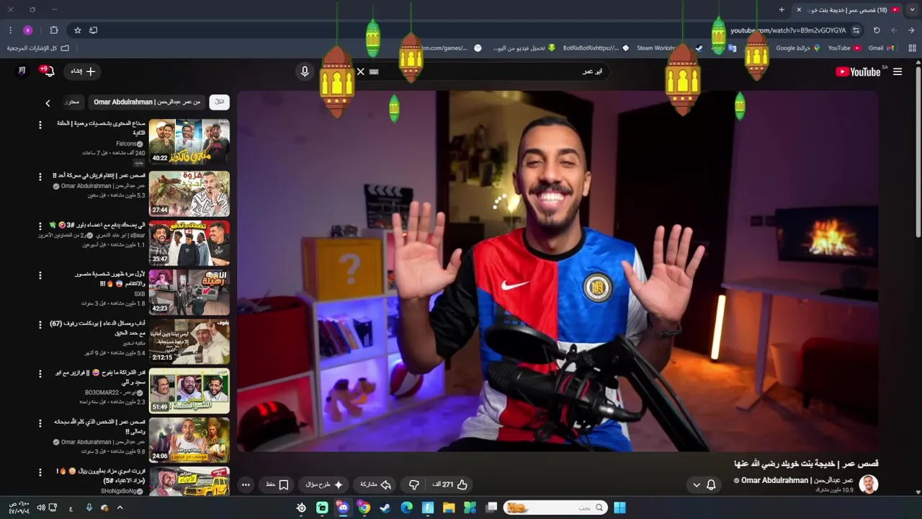
Task: Open the on-screen keyboard in search box
Action: click(374, 71)
